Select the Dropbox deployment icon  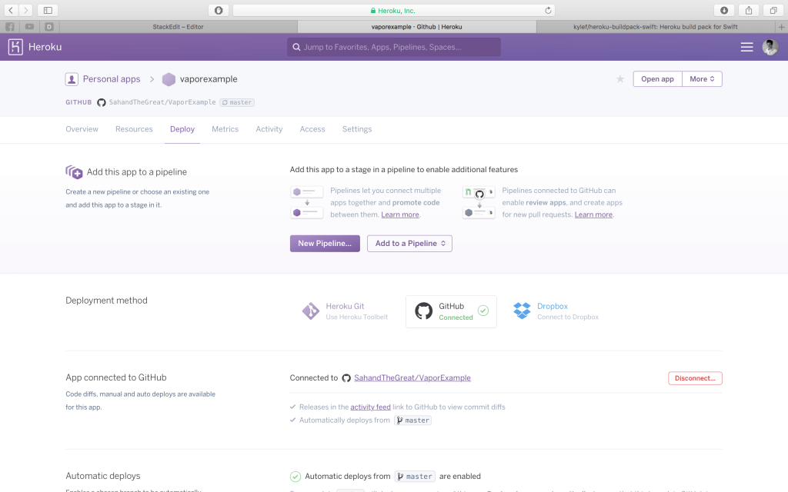click(x=523, y=311)
